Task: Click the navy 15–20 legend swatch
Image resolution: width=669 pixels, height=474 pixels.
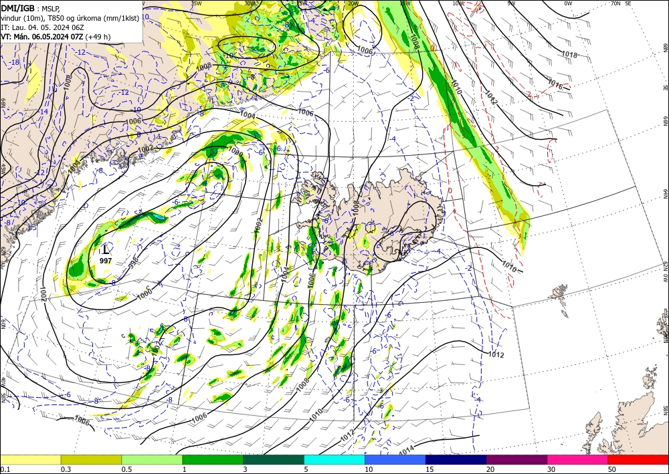Action: tap(456, 459)
